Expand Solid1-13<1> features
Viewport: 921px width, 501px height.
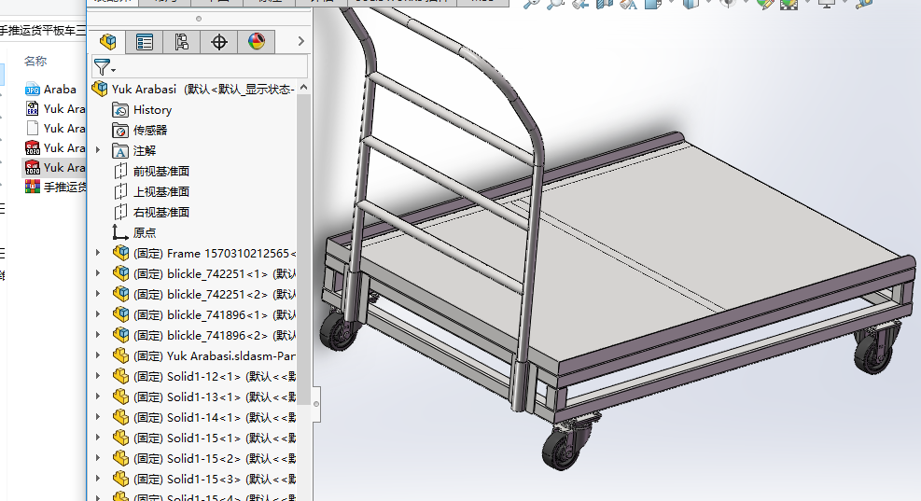98,397
